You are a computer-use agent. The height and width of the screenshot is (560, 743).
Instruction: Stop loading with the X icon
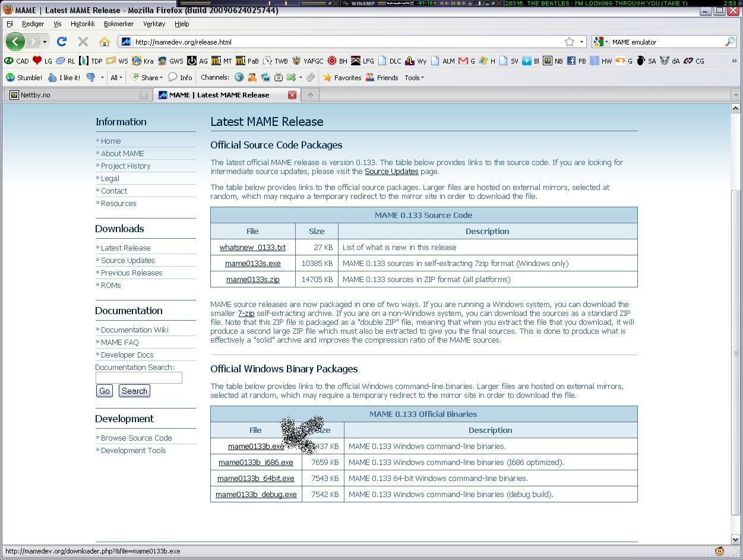pyautogui.click(x=83, y=42)
